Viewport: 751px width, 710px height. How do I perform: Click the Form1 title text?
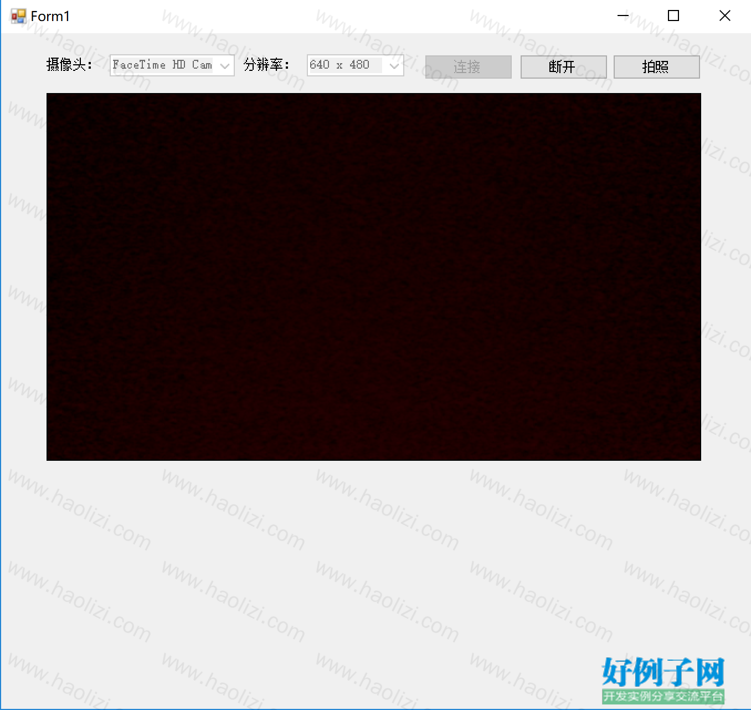coord(50,17)
